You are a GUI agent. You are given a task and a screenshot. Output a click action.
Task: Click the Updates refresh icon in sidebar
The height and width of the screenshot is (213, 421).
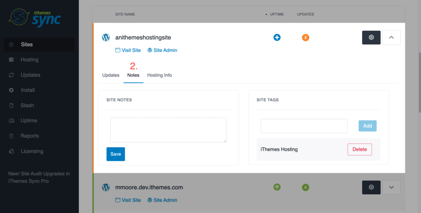pos(11,75)
